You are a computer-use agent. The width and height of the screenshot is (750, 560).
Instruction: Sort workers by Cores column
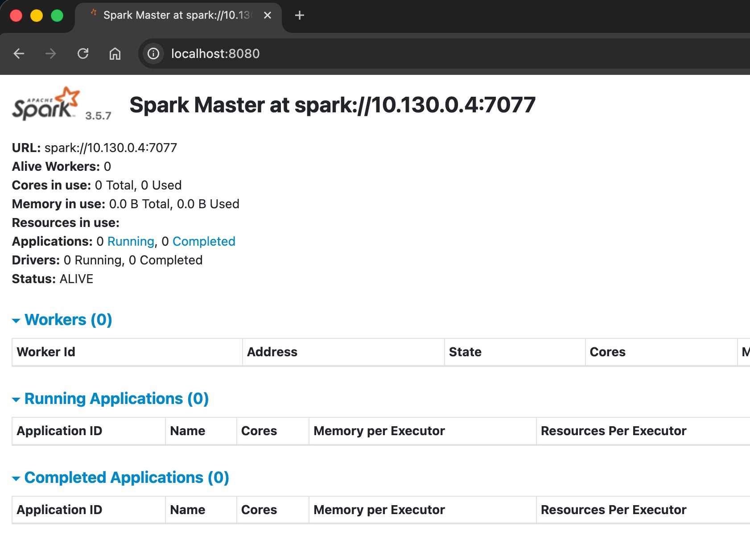pos(661,352)
